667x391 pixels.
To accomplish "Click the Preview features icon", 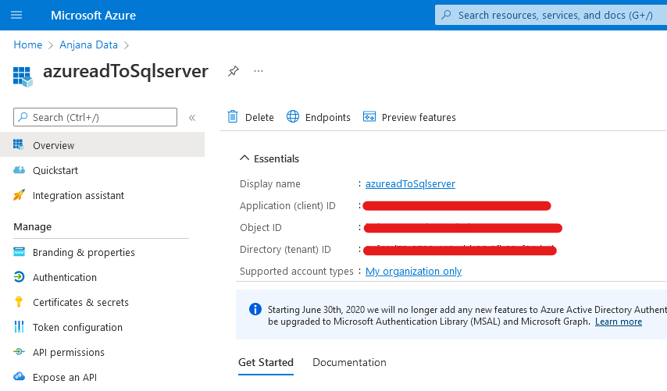I will [x=369, y=117].
